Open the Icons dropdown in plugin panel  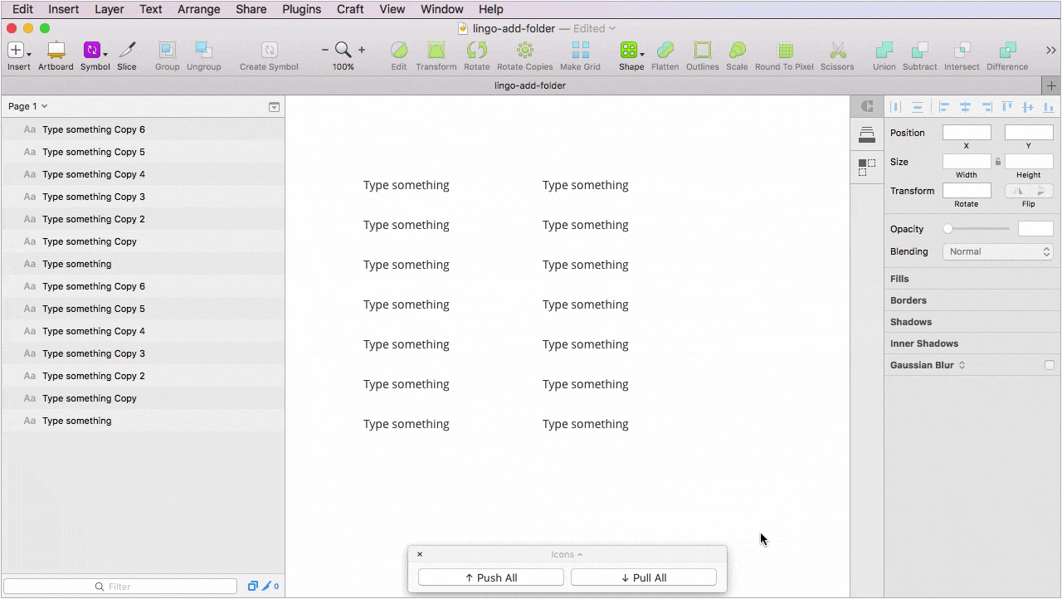pos(567,554)
